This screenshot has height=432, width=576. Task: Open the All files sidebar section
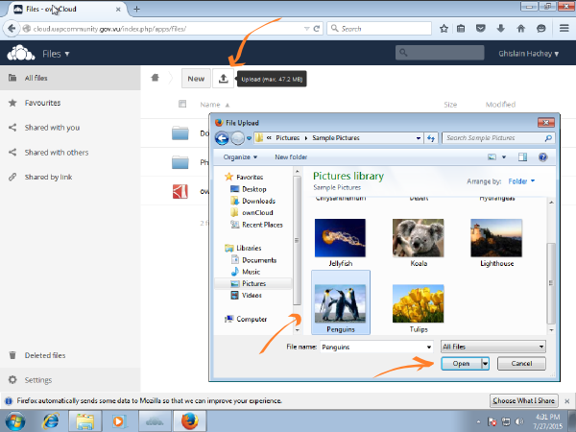70,78
